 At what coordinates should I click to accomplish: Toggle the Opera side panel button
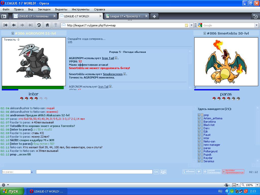[x=4, y=16]
